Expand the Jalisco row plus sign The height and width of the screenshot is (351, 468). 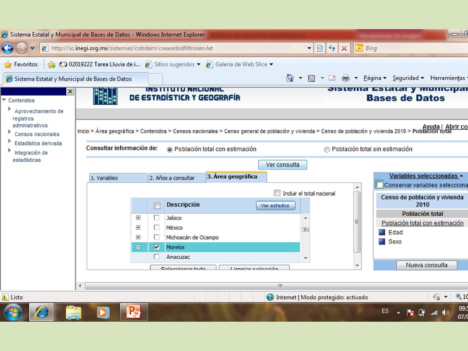pos(138,218)
